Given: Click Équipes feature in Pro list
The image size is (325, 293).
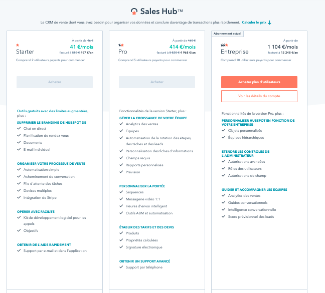Looking at the screenshot, I should (x=132, y=131).
